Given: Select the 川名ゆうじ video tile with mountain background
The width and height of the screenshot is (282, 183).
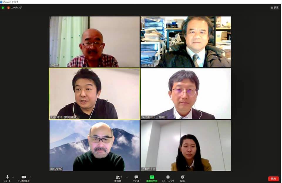Looking at the screenshot, I should pos(95,146).
